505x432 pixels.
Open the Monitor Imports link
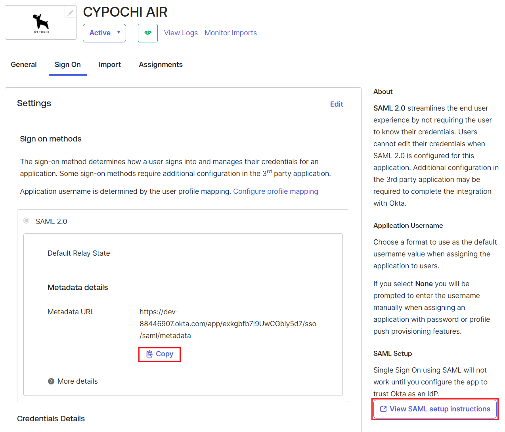231,33
